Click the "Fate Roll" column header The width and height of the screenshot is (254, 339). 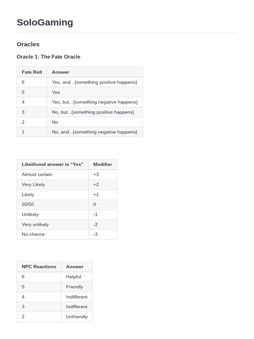click(x=32, y=72)
